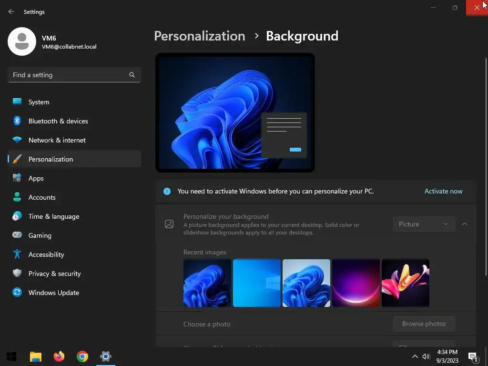Click the back arrow in Settings
The height and width of the screenshot is (366, 488).
tap(11, 11)
